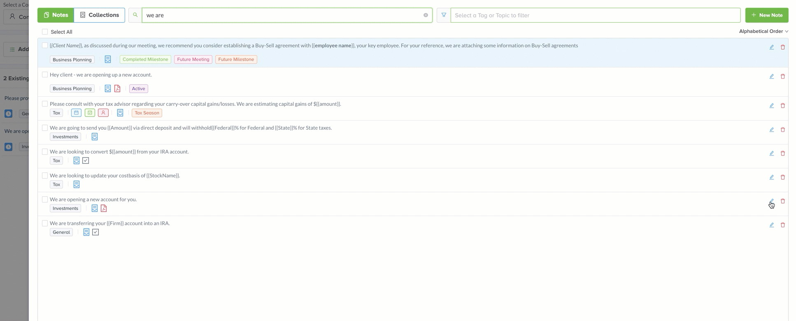This screenshot has height=321, width=796.
Task: Delete the 'Hey client' note
Action: [783, 77]
